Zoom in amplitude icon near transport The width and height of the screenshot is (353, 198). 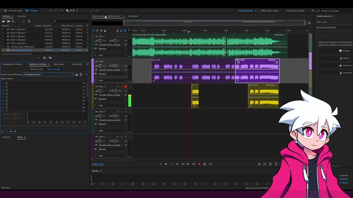coord(259,164)
